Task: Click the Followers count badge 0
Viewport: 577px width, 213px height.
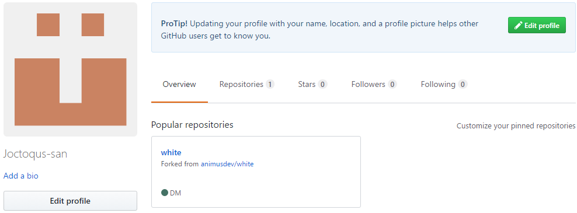Action: (392, 84)
